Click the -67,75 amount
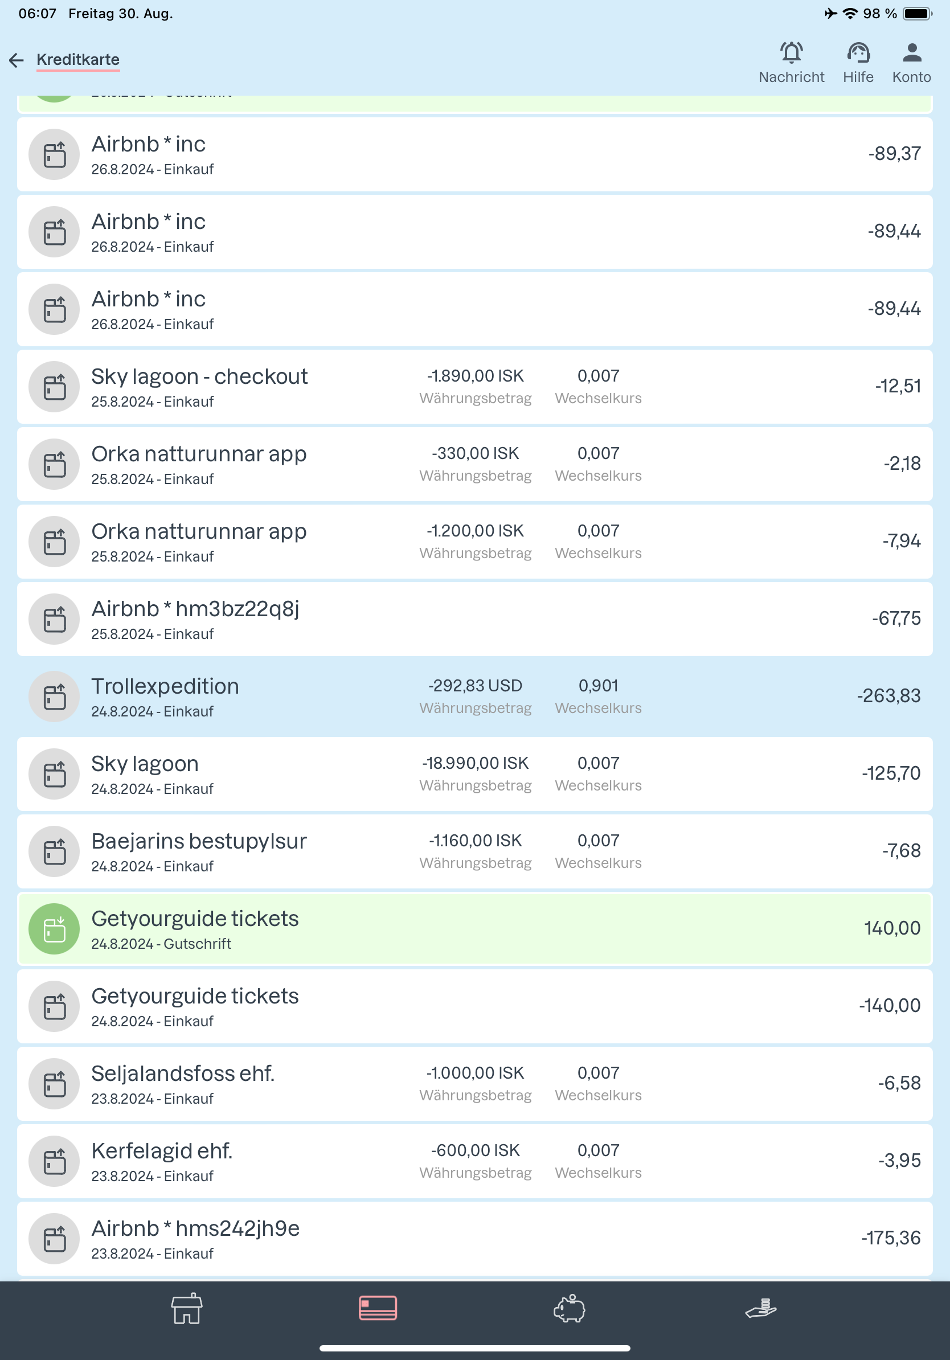The image size is (950, 1360). tap(896, 618)
